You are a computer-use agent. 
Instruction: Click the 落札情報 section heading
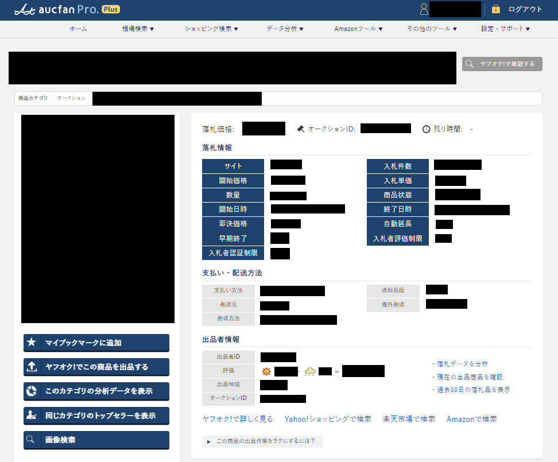click(217, 147)
